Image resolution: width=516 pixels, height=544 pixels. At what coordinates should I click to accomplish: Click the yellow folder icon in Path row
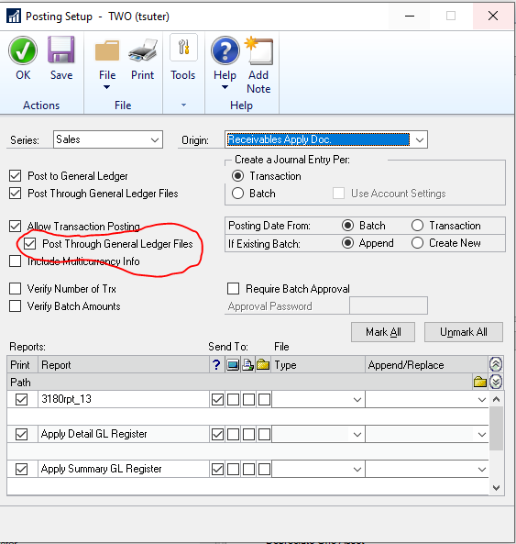480,382
